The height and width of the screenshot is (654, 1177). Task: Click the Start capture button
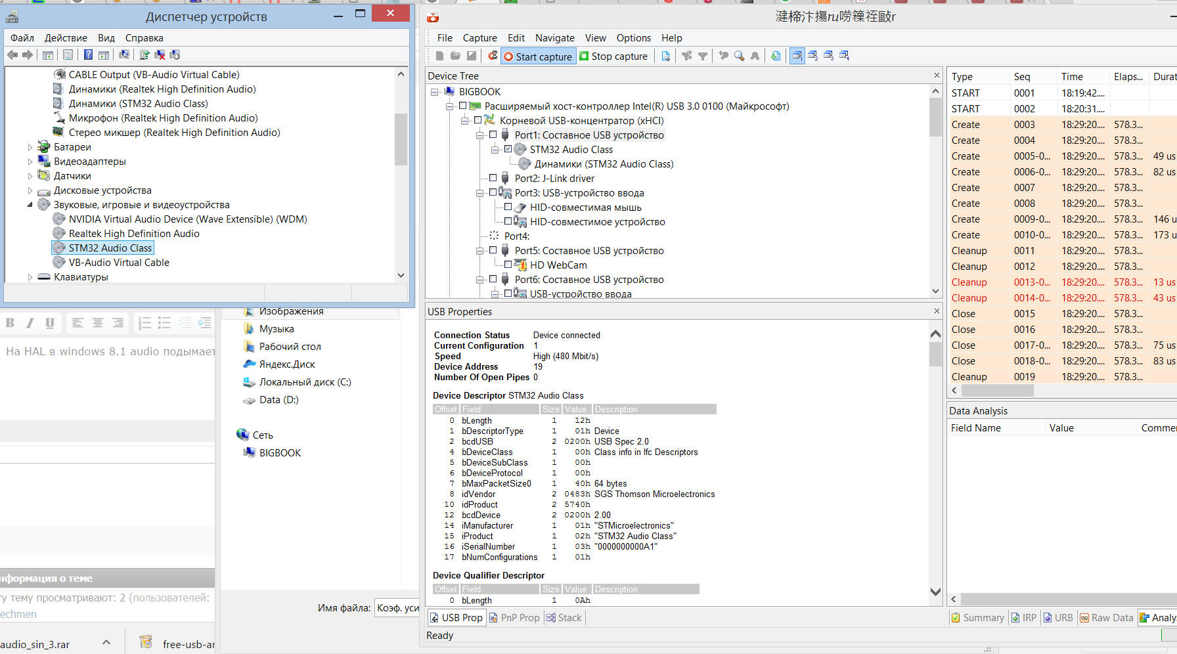[538, 56]
